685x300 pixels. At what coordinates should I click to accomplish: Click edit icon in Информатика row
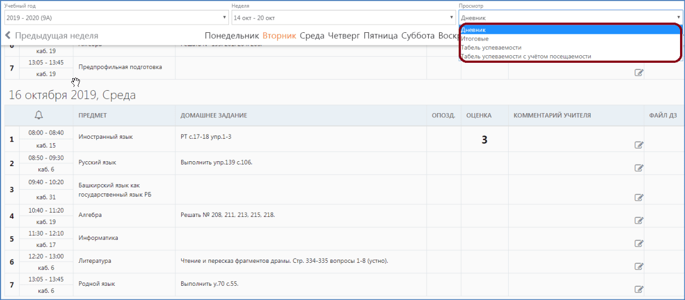(638, 243)
